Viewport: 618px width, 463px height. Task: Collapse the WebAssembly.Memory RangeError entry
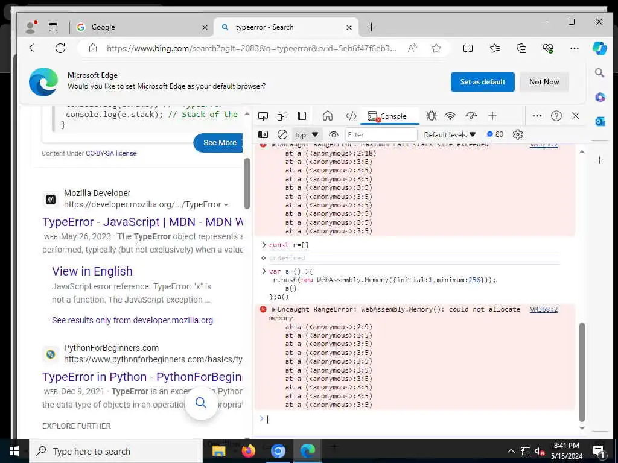click(273, 309)
